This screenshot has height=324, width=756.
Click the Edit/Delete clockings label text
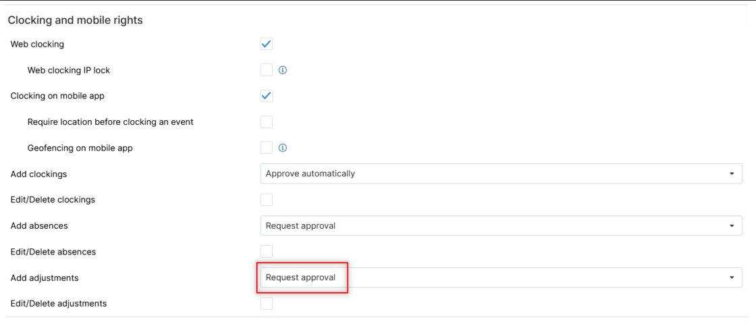coord(53,200)
